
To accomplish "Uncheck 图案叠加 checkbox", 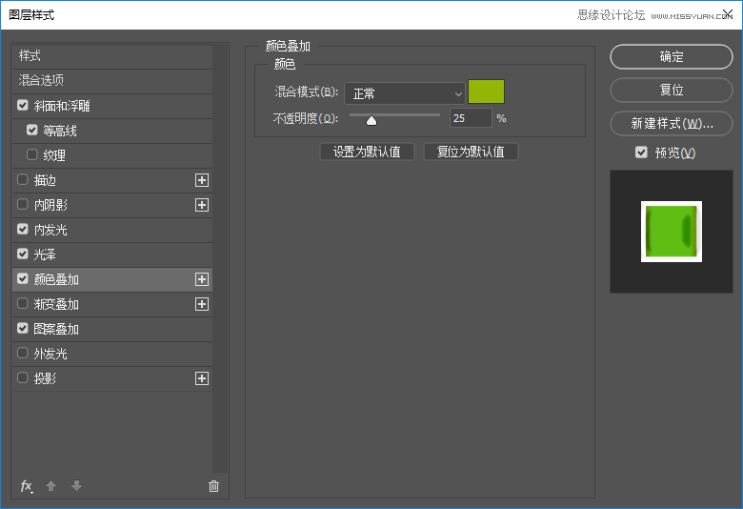I will click(23, 328).
